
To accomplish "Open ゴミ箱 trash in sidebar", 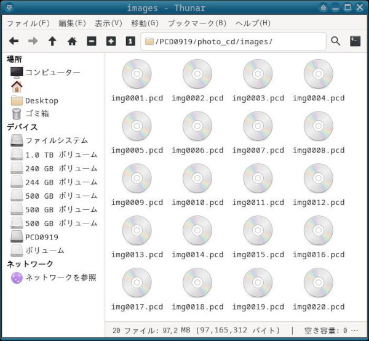I will point(37,114).
